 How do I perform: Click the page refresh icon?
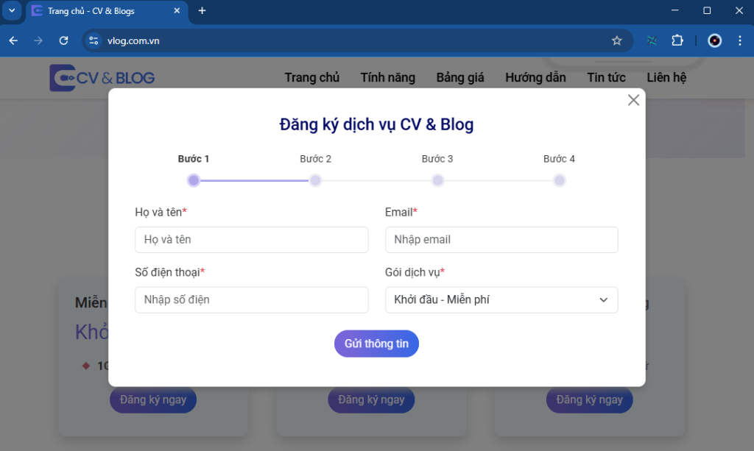63,40
